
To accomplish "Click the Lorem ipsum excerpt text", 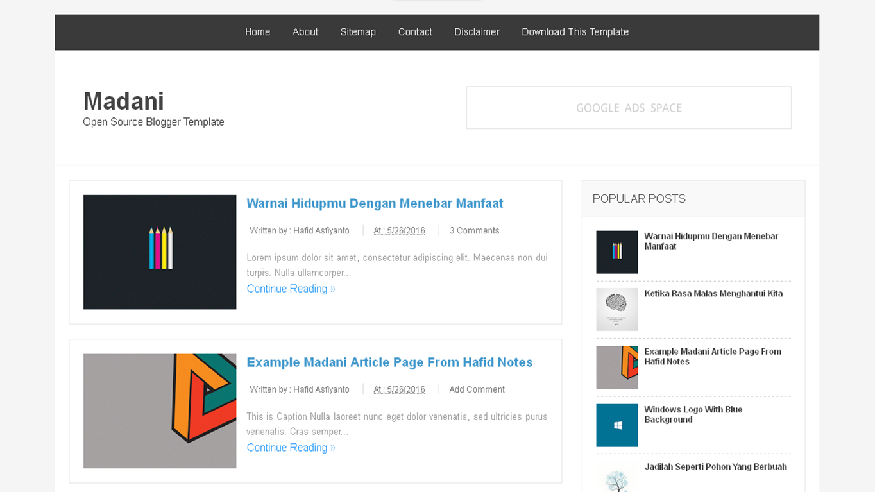I will [397, 265].
